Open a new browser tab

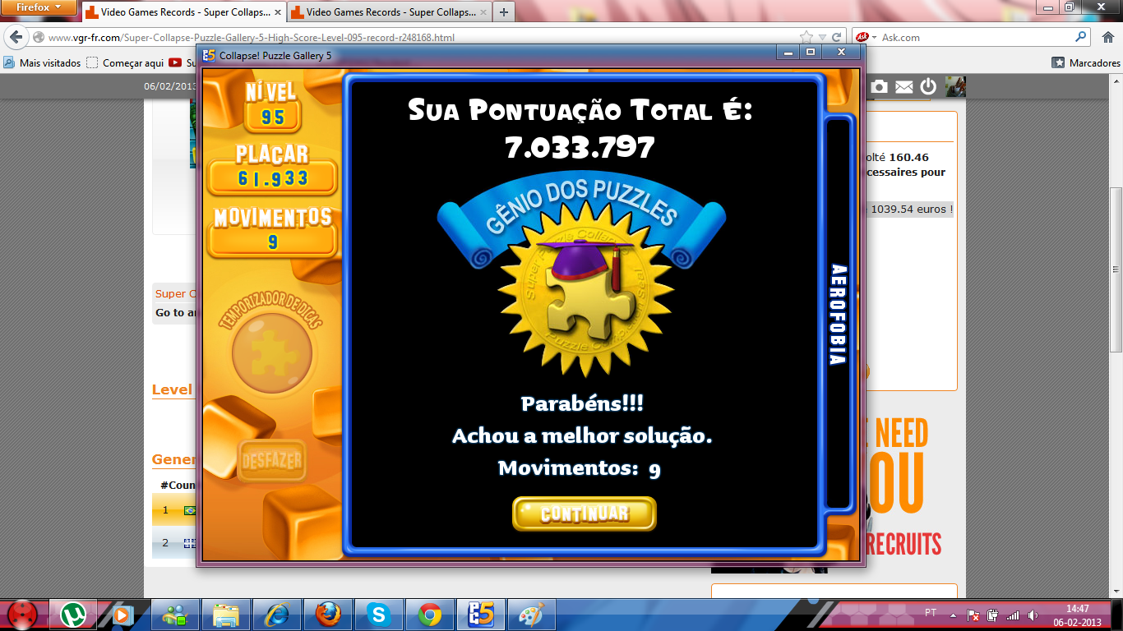click(503, 12)
